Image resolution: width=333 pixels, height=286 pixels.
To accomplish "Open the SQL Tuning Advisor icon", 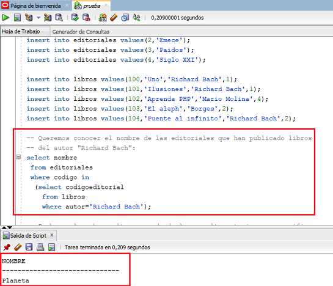I will [59, 18].
